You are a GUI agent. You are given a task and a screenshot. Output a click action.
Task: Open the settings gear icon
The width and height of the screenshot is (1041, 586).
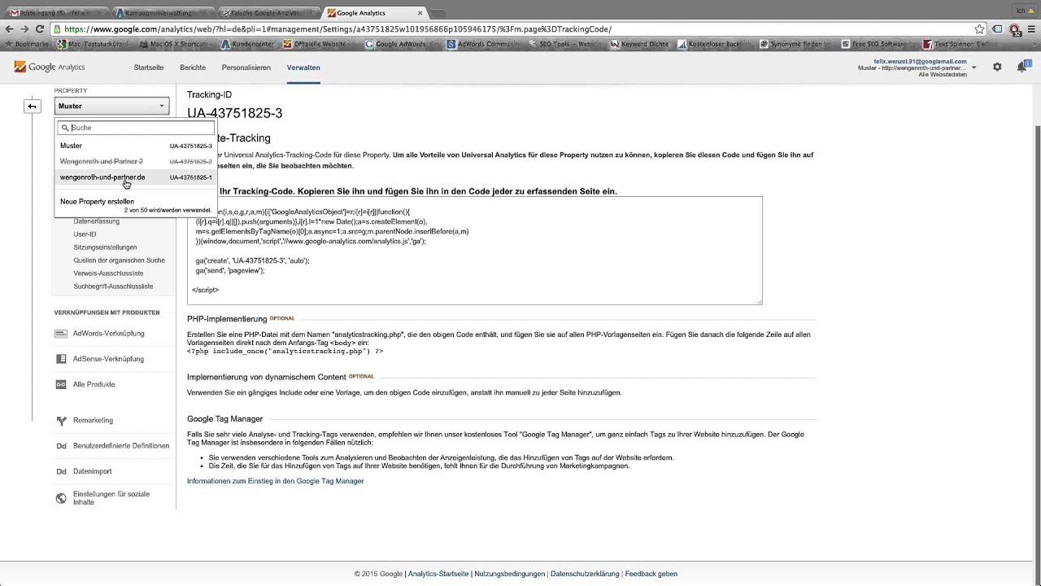(997, 67)
